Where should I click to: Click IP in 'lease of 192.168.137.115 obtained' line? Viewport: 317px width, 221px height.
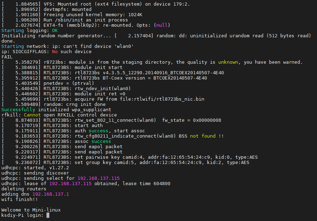tap(70, 184)
